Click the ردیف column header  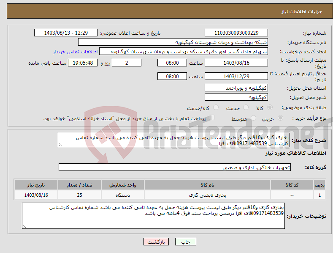pyautogui.click(x=319, y=185)
